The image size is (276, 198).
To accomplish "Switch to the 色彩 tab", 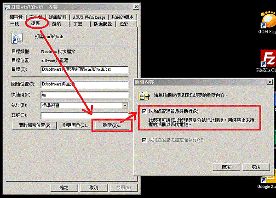I will coord(124,24).
